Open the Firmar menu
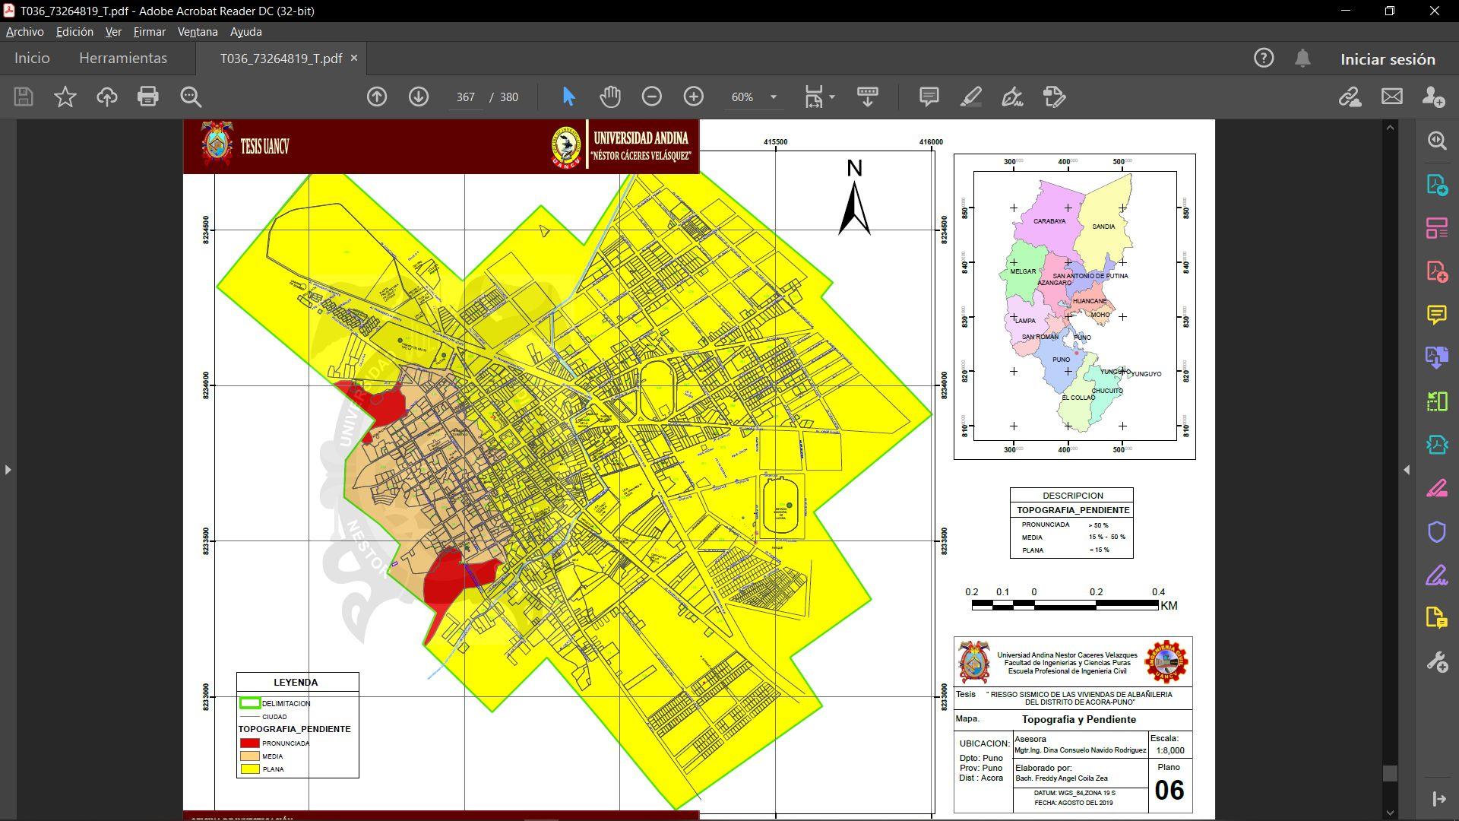The height and width of the screenshot is (821, 1459). pyautogui.click(x=149, y=32)
